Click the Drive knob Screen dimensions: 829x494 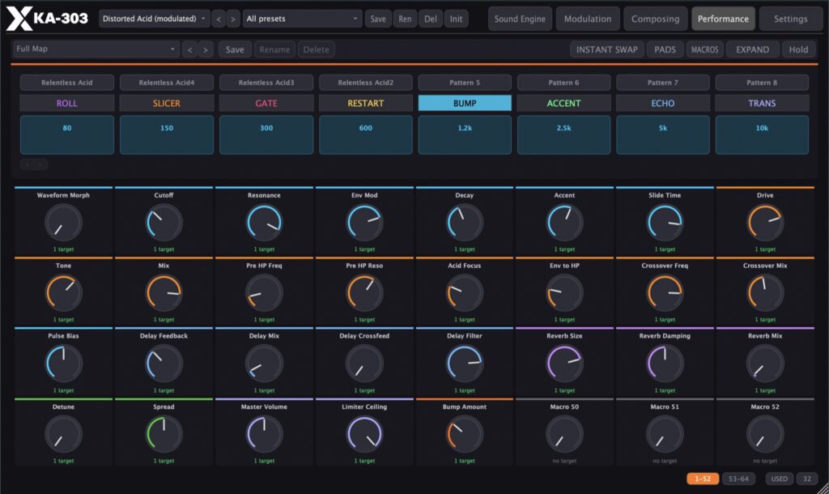coord(765,223)
